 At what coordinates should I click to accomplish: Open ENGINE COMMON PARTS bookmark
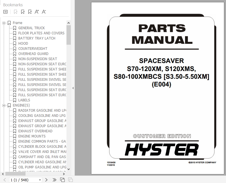pos(42,141)
